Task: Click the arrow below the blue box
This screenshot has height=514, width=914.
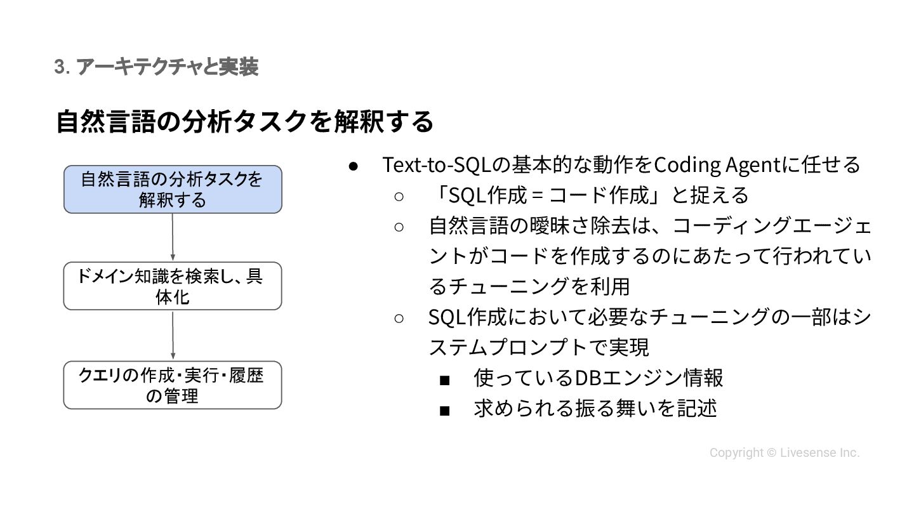Action: (173, 237)
